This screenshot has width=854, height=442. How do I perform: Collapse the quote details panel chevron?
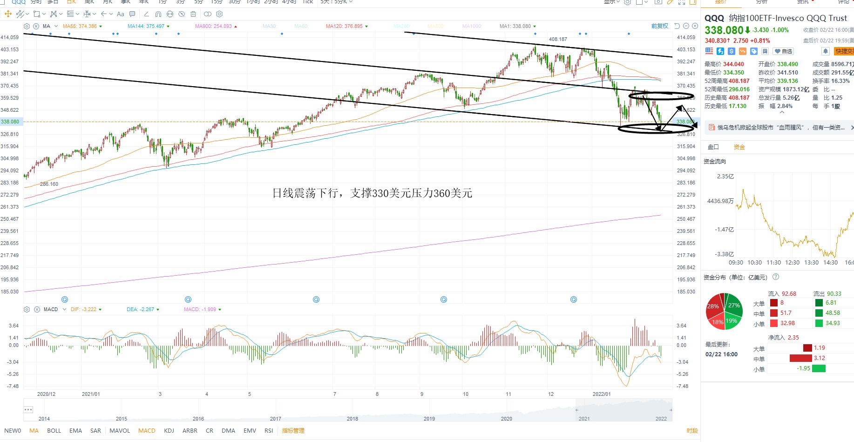click(x=782, y=112)
